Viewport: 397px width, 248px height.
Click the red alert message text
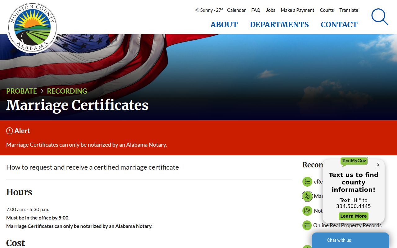click(87, 145)
